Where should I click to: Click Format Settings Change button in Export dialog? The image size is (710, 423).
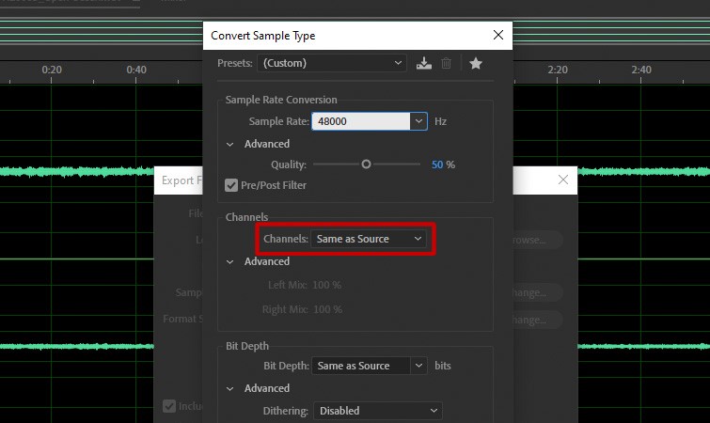tap(538, 320)
